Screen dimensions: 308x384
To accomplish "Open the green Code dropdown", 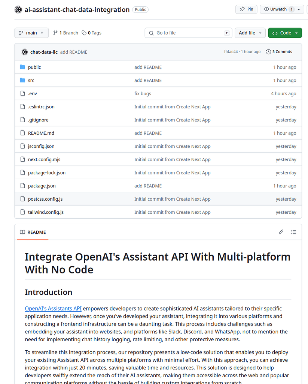I will coord(285,33).
